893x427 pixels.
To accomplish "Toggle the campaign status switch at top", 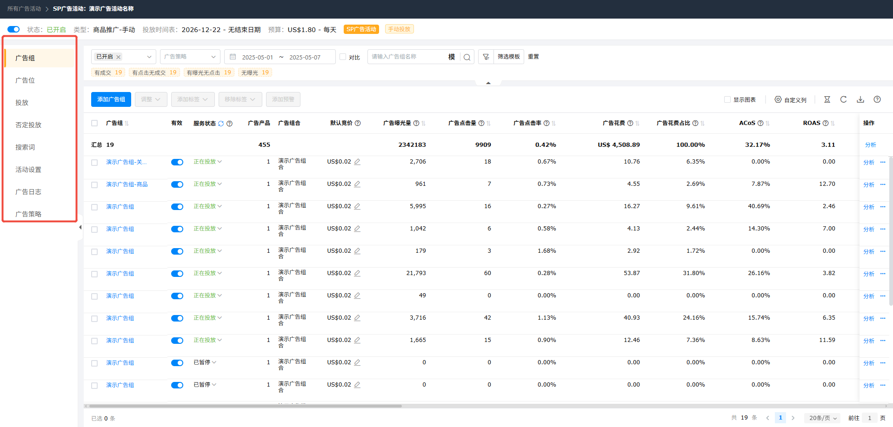I will coord(13,29).
